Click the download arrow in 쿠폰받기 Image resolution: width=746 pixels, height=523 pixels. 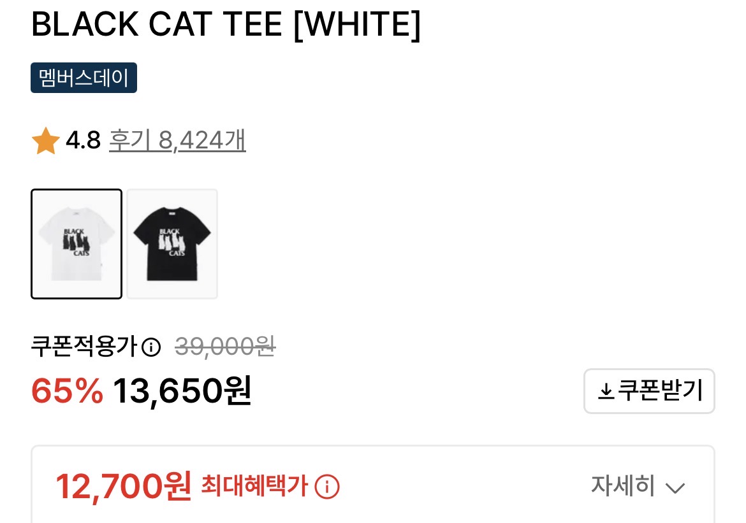(x=605, y=392)
